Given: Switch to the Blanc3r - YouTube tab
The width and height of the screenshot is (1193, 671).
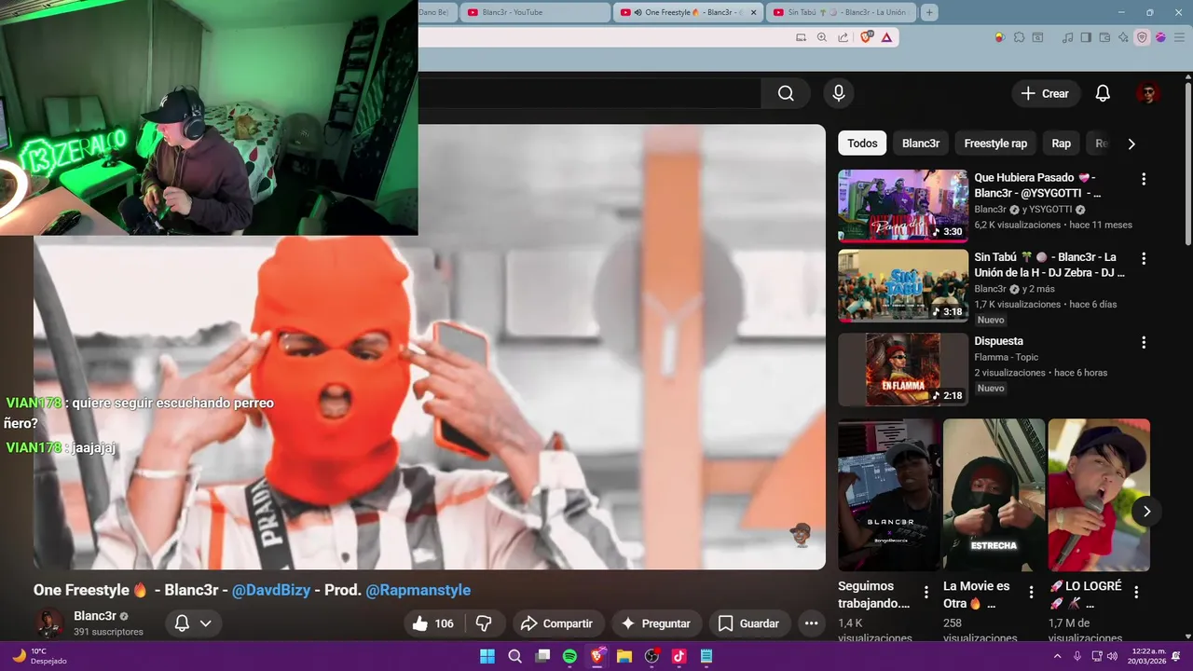Looking at the screenshot, I should pyautogui.click(x=536, y=12).
